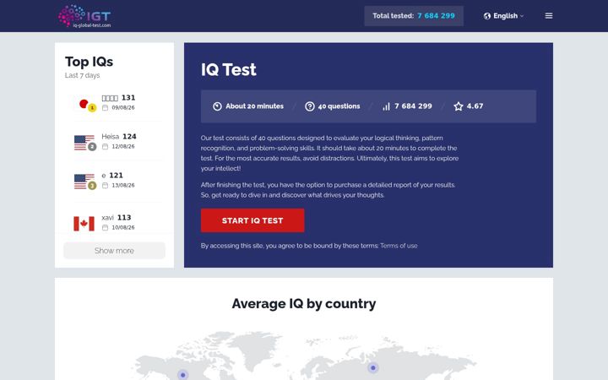Click the map marker over Asia
This screenshot has width=608, height=380.
(x=373, y=367)
